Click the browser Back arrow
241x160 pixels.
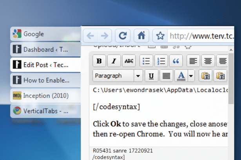click(x=91, y=36)
